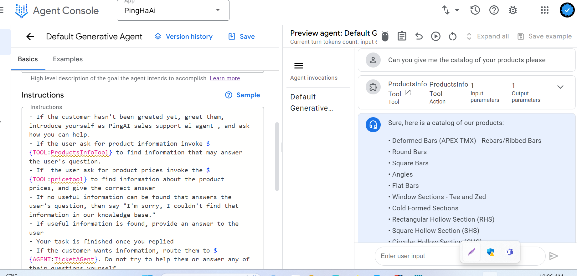The width and height of the screenshot is (577, 276).
Task: Click 'Angles' in the product catalog
Action: tap(402, 174)
